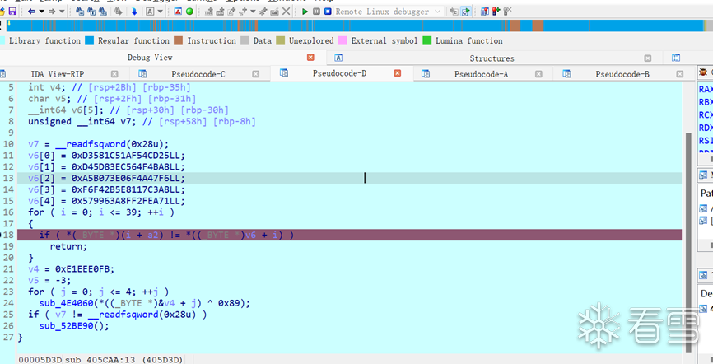Stop the process with the blue stop button

pos(328,12)
